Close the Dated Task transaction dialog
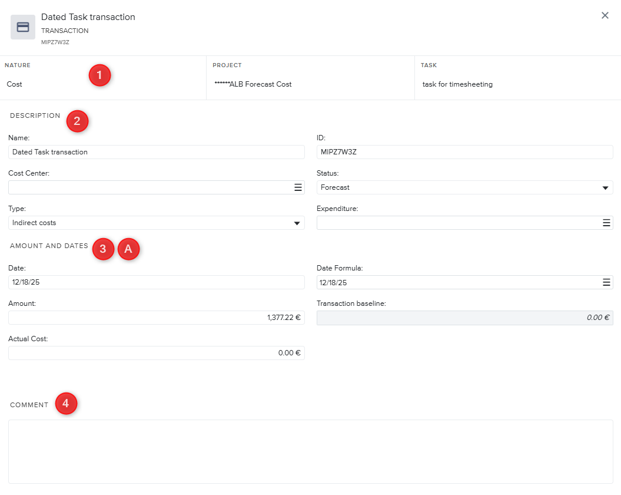This screenshot has width=621, height=495. pyautogui.click(x=605, y=16)
